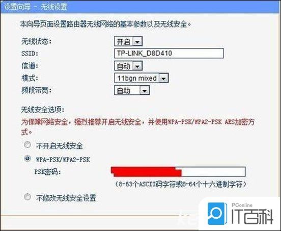The width and height of the screenshot is (281, 231).
Task: Select the 不开启无线安全 radio button
Action: pyautogui.click(x=27, y=145)
